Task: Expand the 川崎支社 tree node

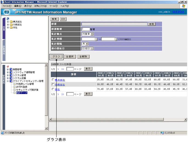Action: coord(8,25)
